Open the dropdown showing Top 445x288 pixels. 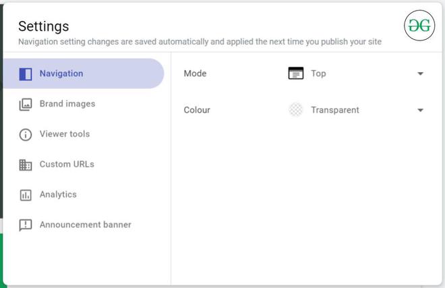[356, 74]
